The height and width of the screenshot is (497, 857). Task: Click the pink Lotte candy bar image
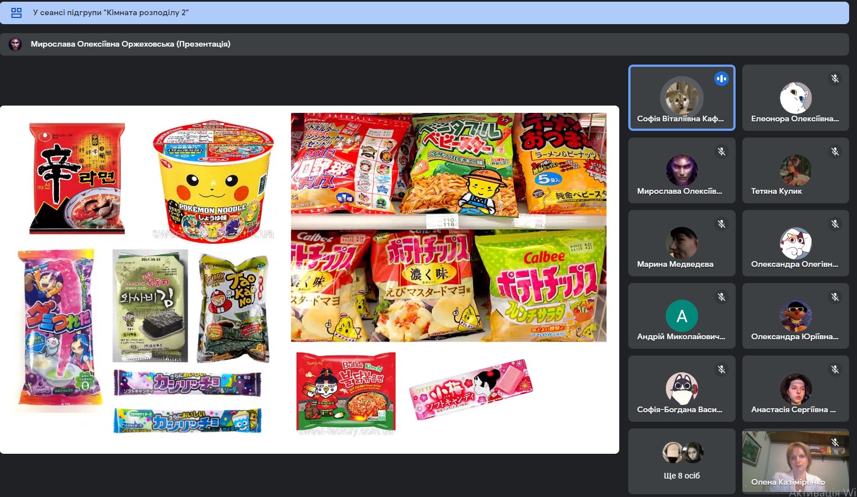[470, 390]
